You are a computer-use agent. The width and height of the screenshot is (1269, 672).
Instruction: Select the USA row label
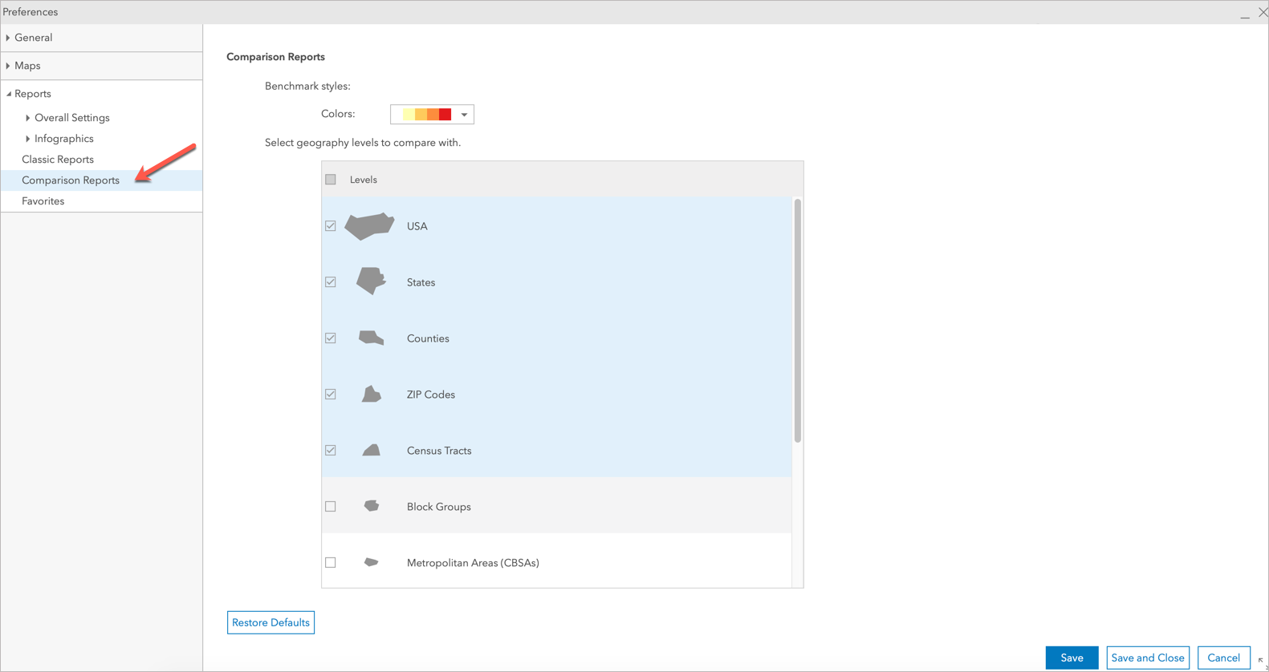[417, 226]
